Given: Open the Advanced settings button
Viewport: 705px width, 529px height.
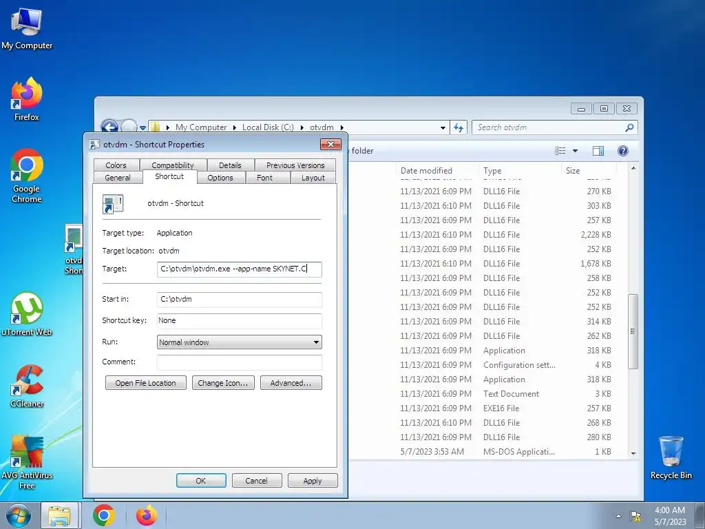Looking at the screenshot, I should (291, 383).
